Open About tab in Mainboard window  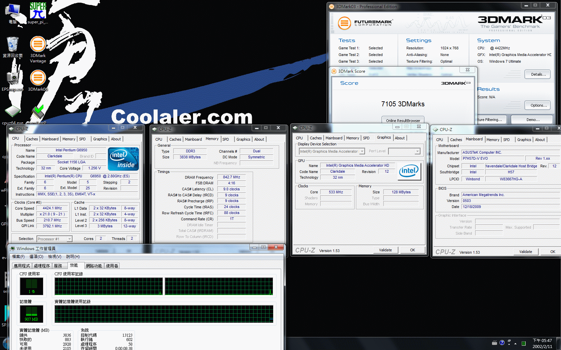[540, 140]
